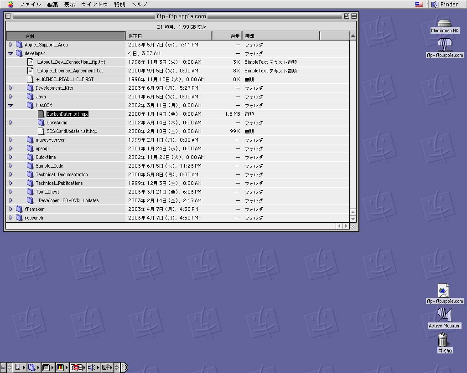Select the CarbonDater.sit.hqx file icon
467x373 pixels.
click(x=41, y=113)
